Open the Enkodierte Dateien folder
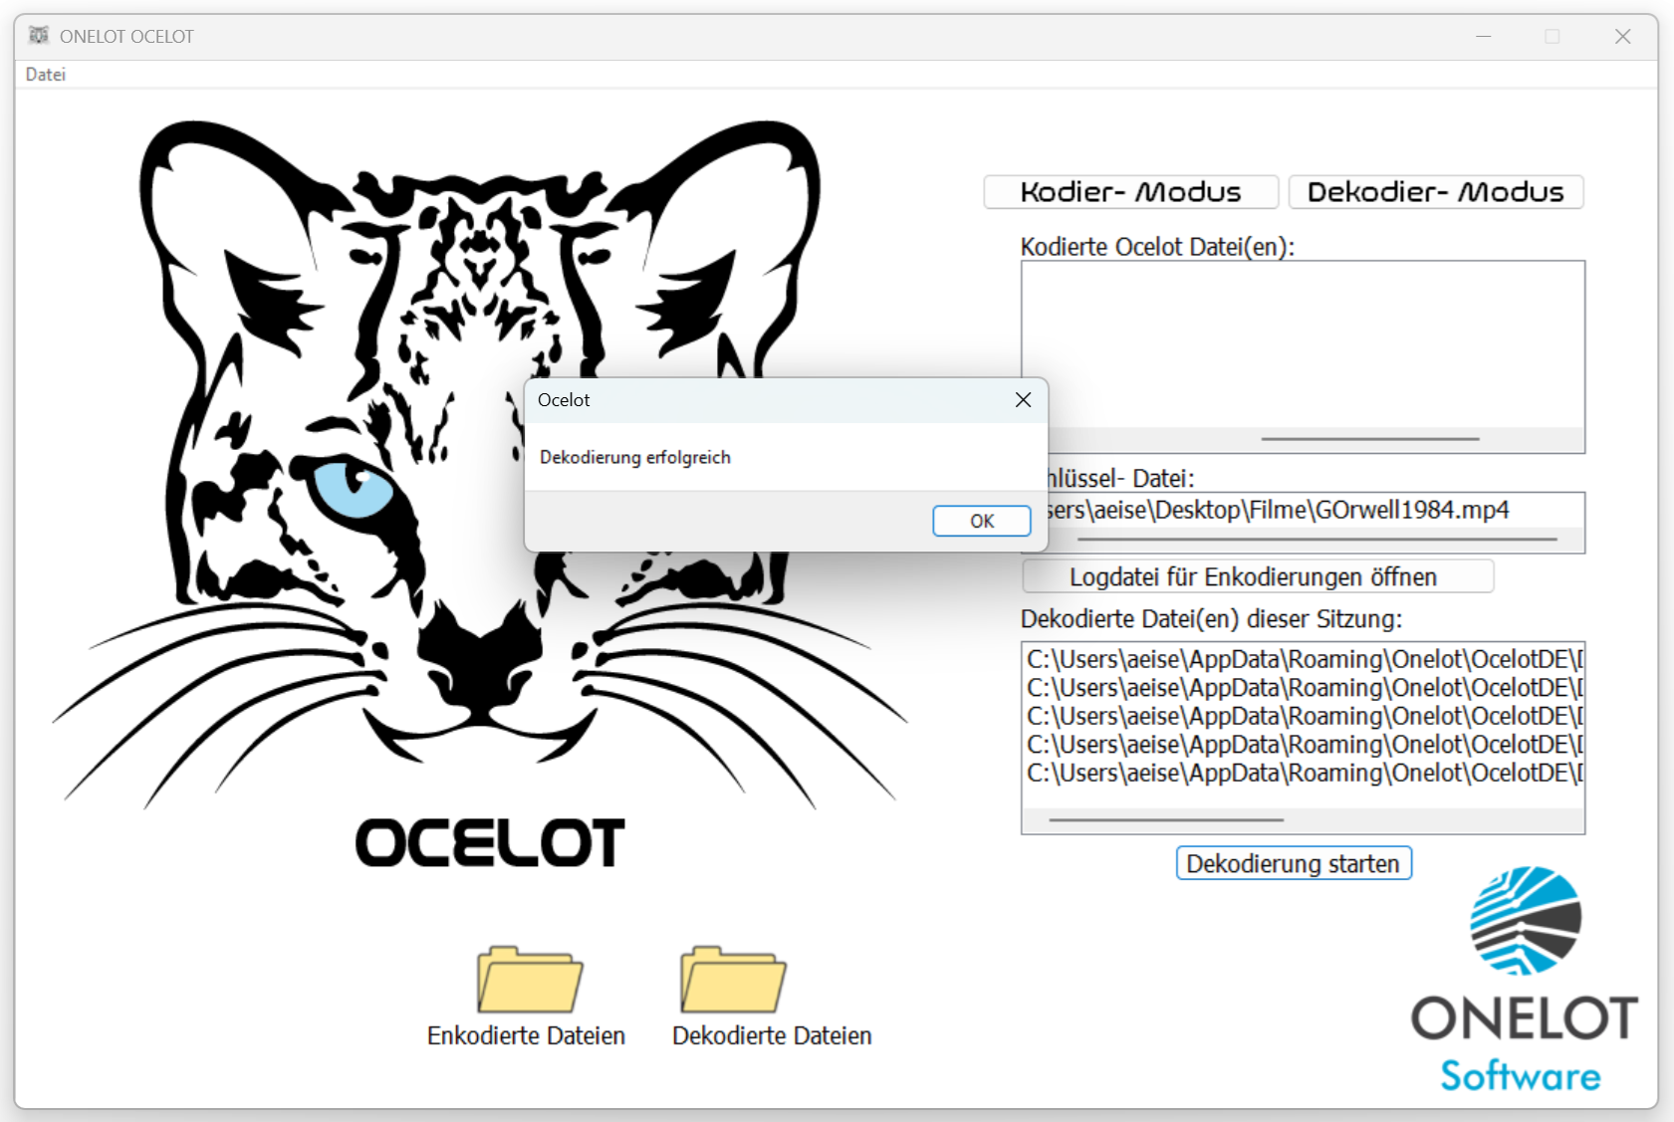The height and width of the screenshot is (1122, 1674). (526, 1035)
